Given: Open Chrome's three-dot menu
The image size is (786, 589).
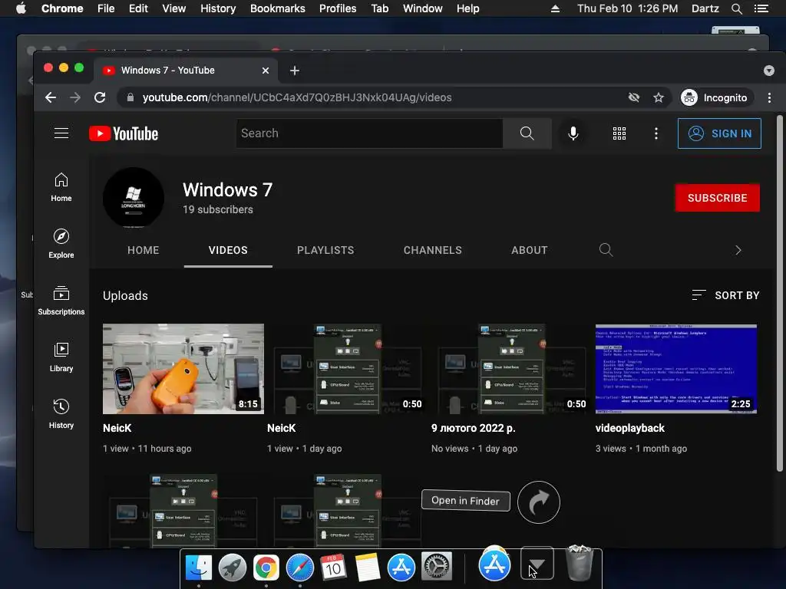Looking at the screenshot, I should tap(769, 97).
